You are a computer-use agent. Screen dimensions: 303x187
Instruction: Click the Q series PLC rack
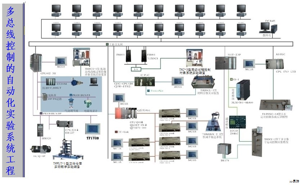(127, 112)
